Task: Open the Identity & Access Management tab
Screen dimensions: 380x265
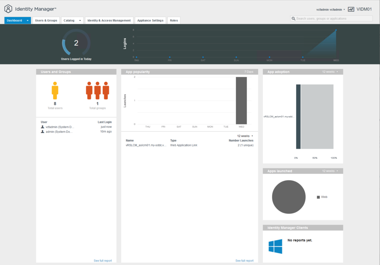Action: pos(109,20)
